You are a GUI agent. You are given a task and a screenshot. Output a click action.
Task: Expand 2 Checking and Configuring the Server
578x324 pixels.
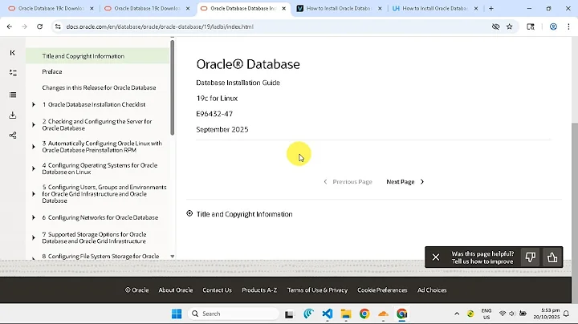34,125
